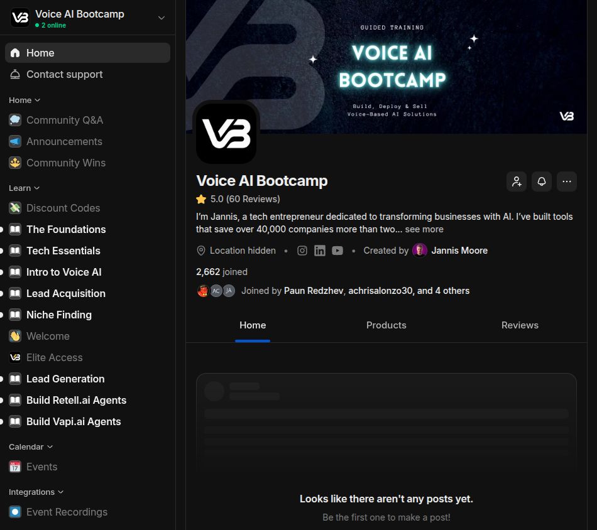Click Jannis Moore's avatar
The height and width of the screenshot is (530, 597).
(x=420, y=251)
